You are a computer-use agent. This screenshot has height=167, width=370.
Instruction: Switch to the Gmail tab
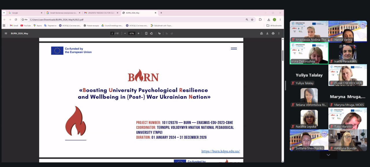click(63, 13)
